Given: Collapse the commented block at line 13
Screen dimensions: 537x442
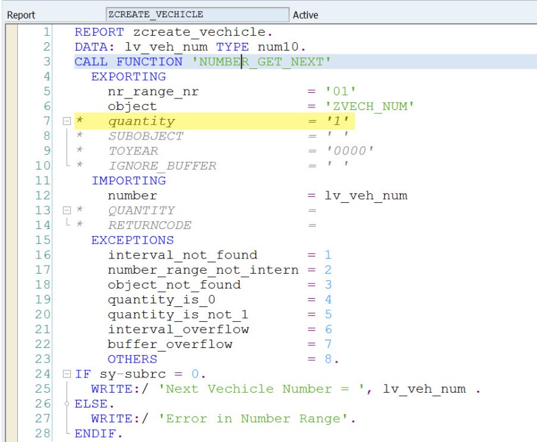Looking at the screenshot, I should click(66, 210).
